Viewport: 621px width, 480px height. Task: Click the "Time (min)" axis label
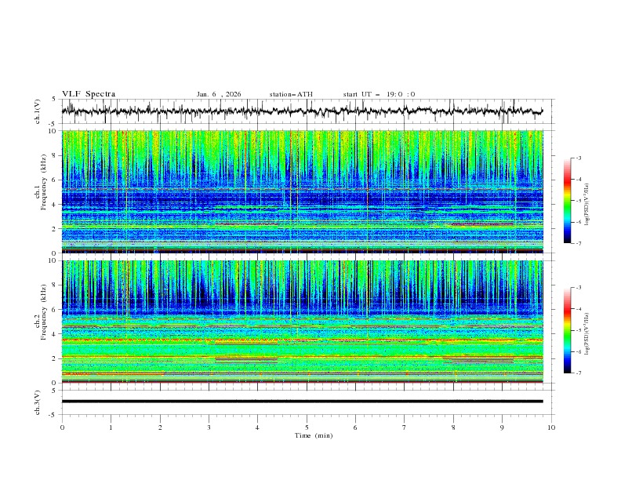314,435
